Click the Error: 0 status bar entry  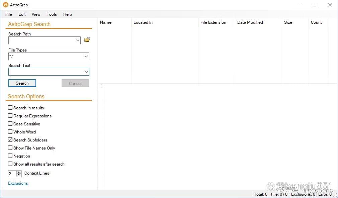click(325, 194)
